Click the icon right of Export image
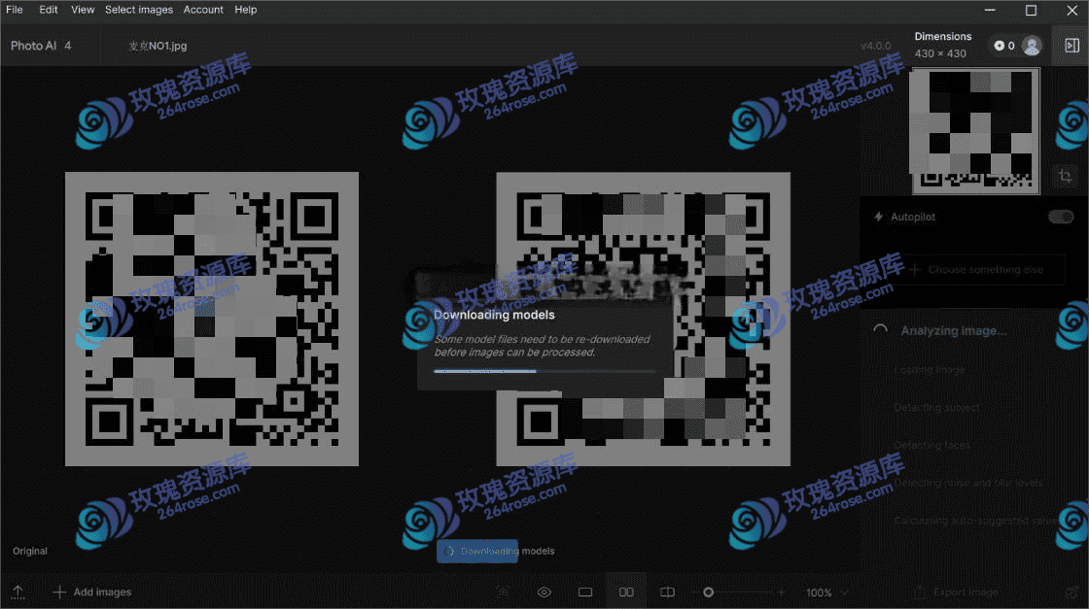 point(1071,592)
